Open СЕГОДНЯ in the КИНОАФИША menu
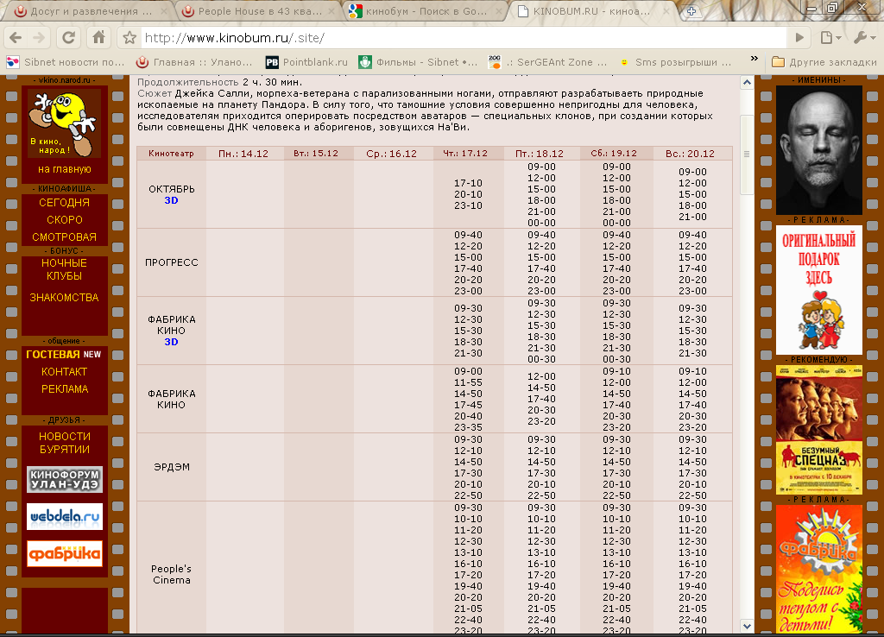884x637 pixels. tap(65, 203)
